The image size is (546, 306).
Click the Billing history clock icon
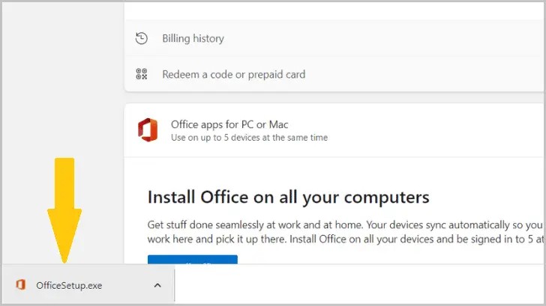141,38
